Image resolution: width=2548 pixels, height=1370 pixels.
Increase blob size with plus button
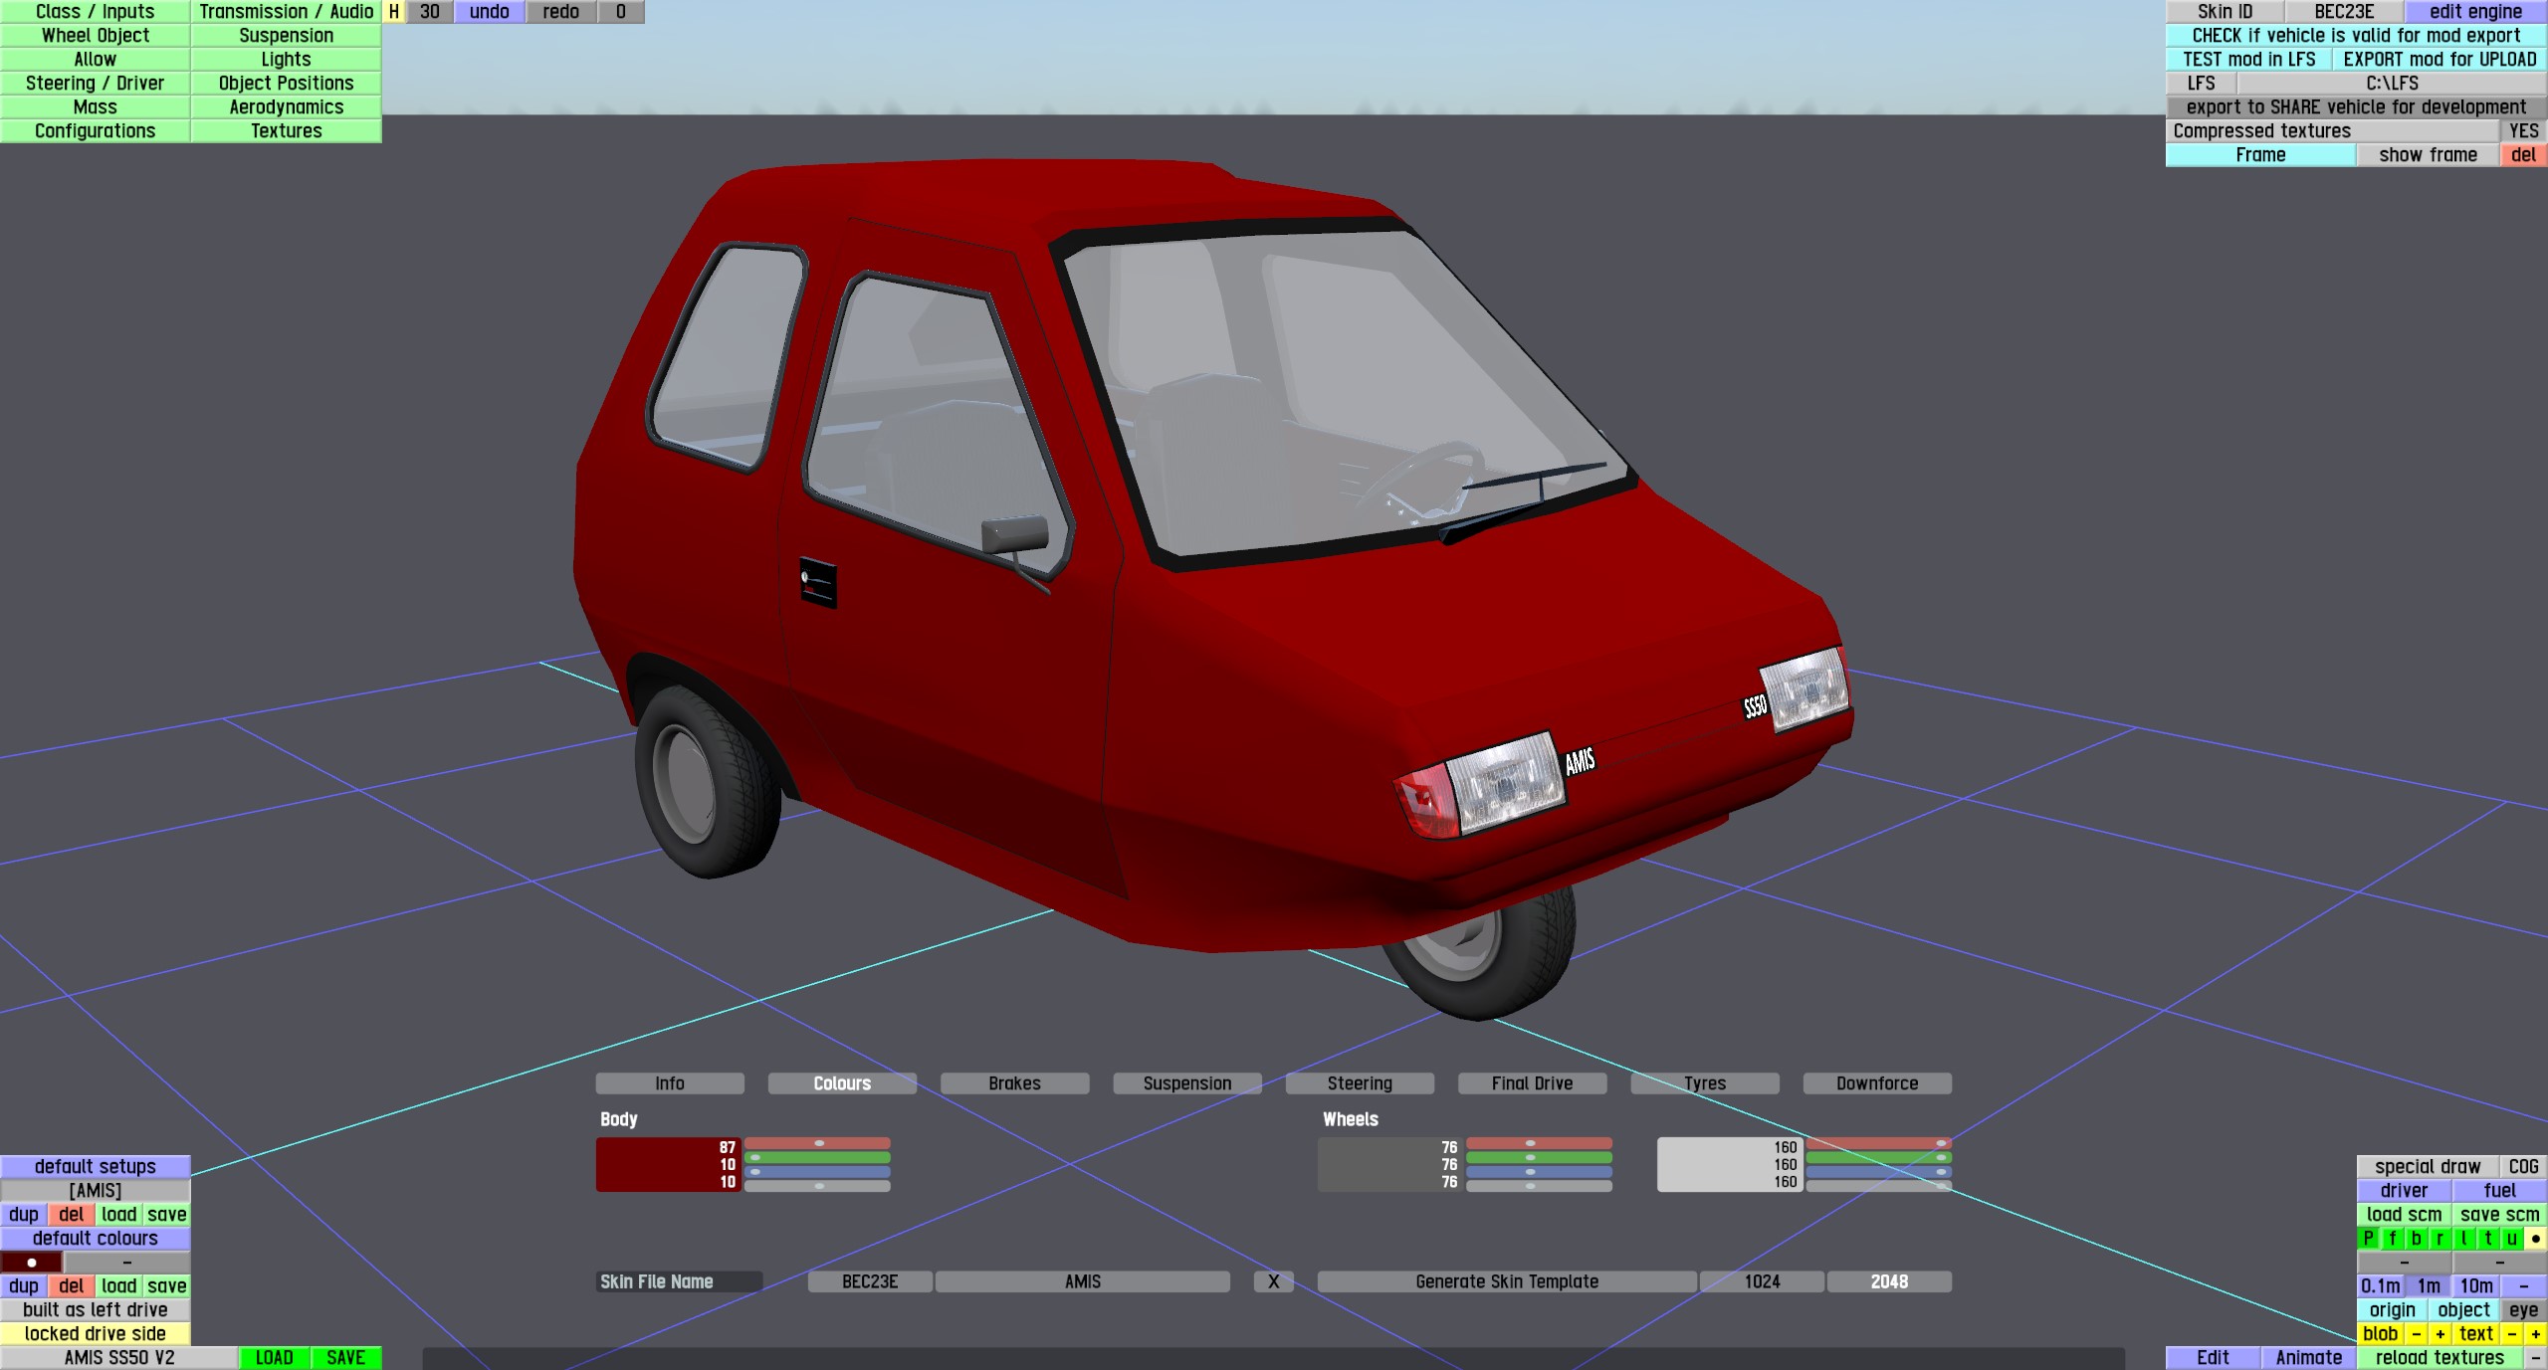click(2440, 1334)
